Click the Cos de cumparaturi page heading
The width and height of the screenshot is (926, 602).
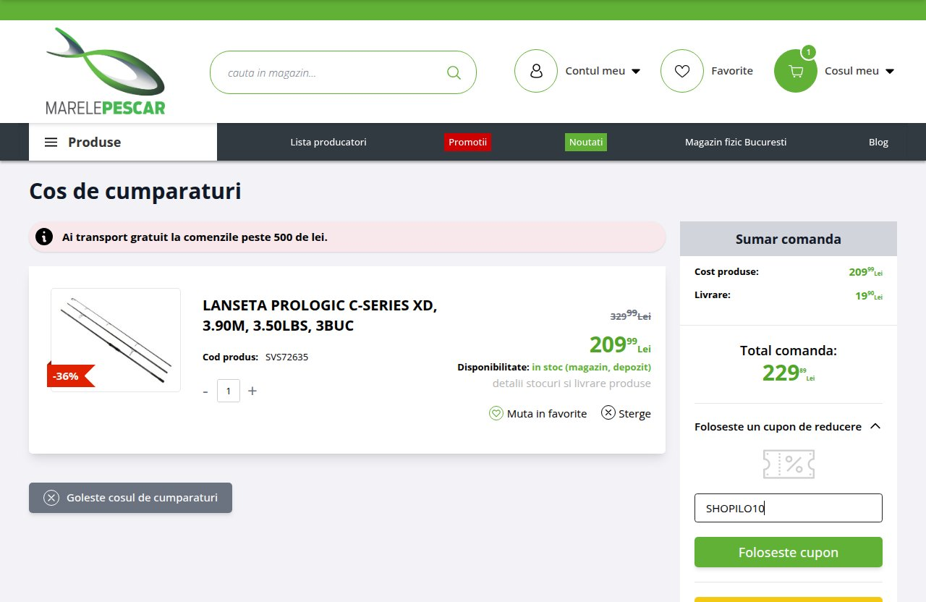tap(135, 192)
